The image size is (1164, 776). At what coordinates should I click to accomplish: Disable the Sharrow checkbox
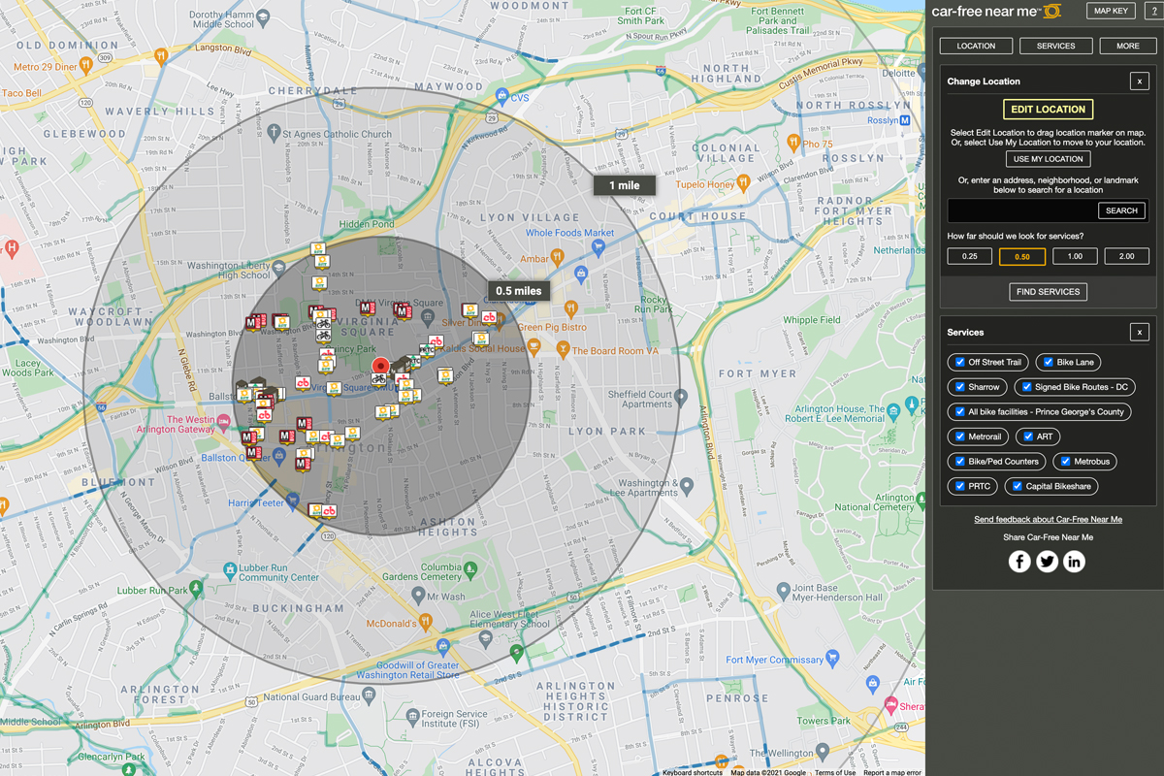pyautogui.click(x=960, y=387)
